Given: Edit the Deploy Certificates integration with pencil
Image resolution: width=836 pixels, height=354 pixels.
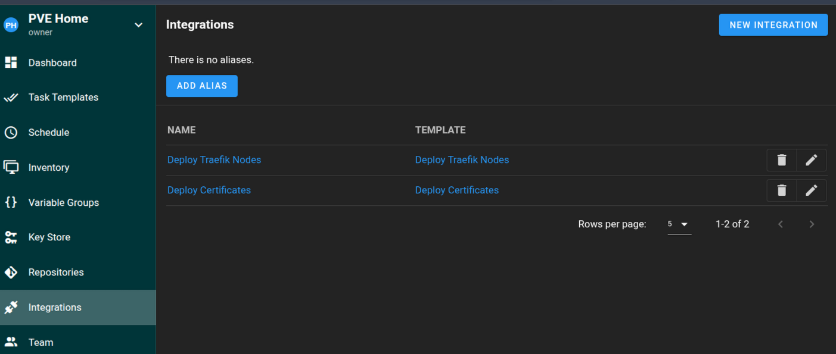Looking at the screenshot, I should point(811,190).
